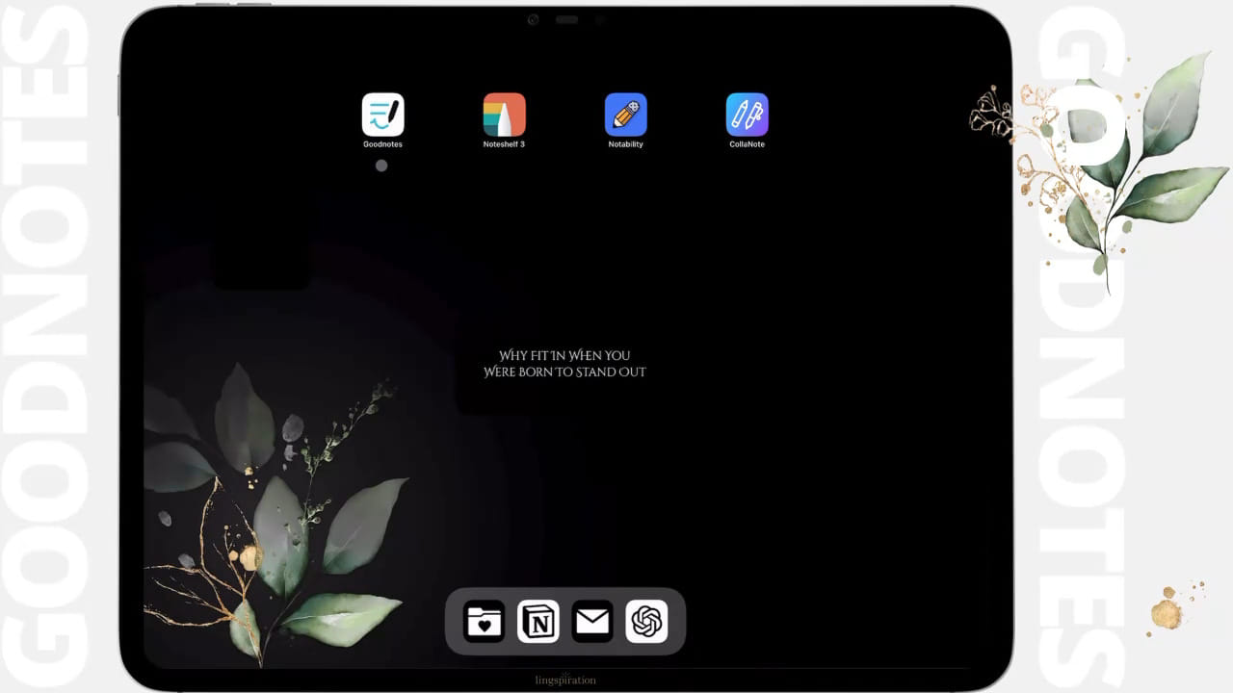Image resolution: width=1233 pixels, height=693 pixels.
Task: Click the Goodnotes label under its icon
Action: pos(382,144)
